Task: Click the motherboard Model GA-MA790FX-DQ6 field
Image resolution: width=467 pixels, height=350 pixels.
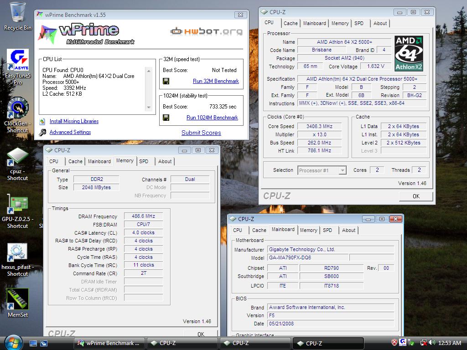Action: (308, 257)
